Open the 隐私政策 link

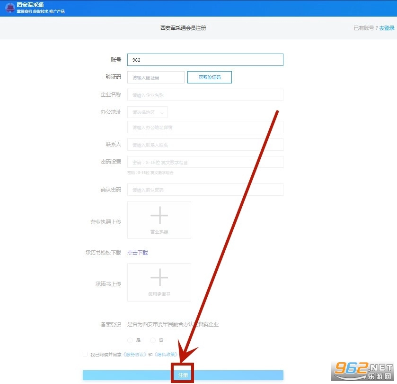coord(166,354)
